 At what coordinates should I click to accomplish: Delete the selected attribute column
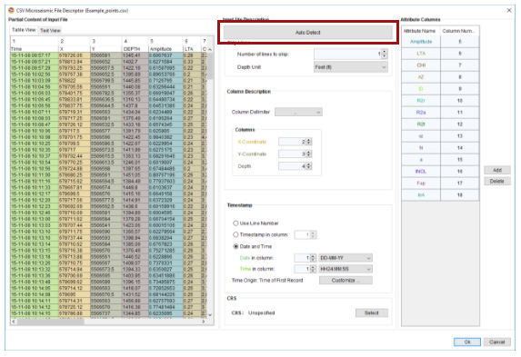coord(497,182)
